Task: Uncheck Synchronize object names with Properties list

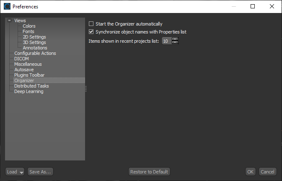Action: (91, 32)
